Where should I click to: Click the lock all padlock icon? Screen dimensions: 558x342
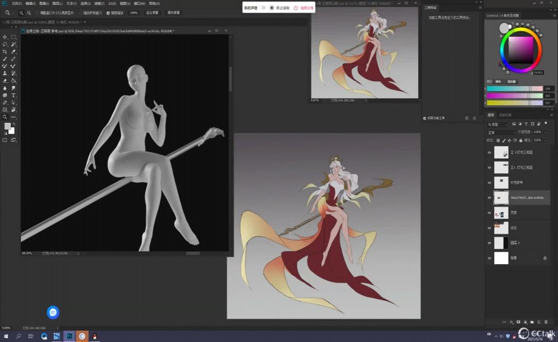pyautogui.click(x=521, y=141)
